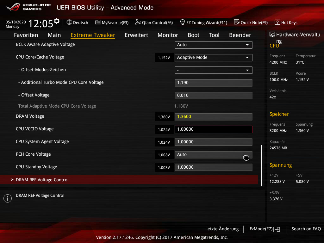Screen dimensions: 324x243
Task: Click Deutsch language button
Action: (x=77, y=22)
